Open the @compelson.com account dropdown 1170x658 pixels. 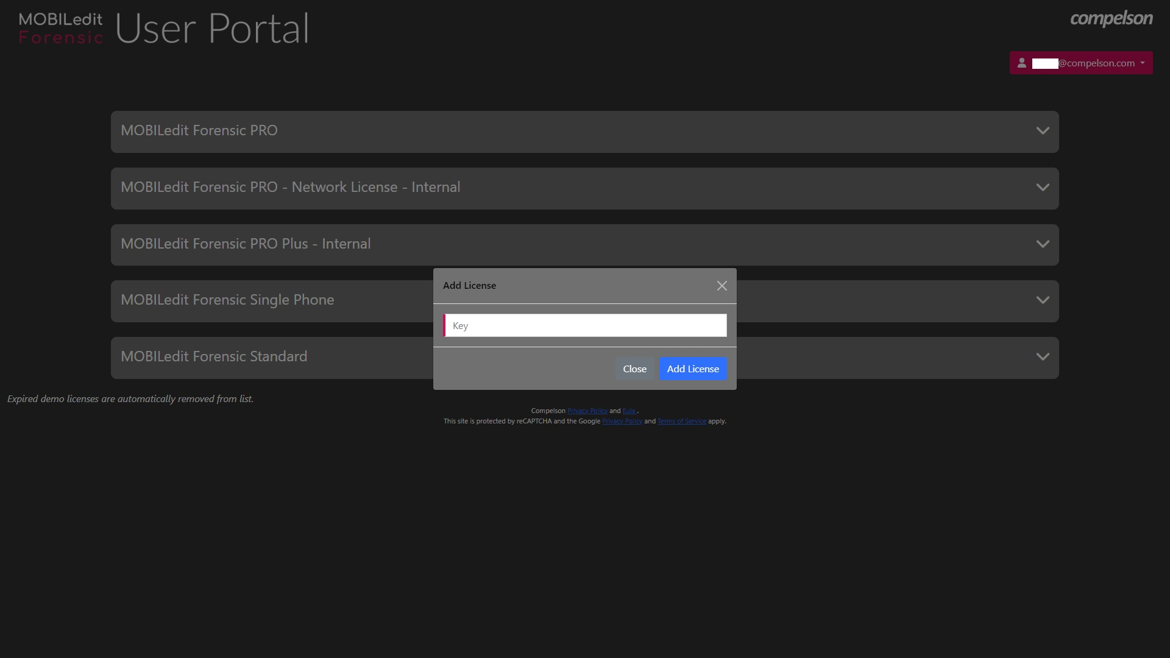[x=1081, y=63]
